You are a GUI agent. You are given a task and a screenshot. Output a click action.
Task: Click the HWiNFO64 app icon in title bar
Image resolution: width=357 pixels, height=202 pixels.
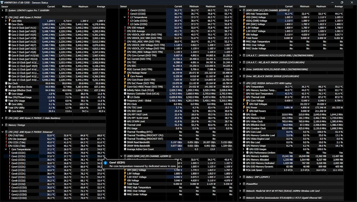[2, 2]
